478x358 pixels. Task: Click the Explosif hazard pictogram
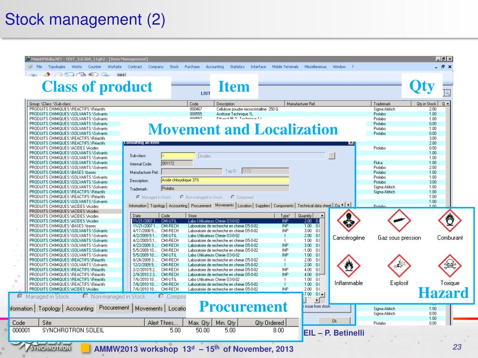tap(399, 266)
